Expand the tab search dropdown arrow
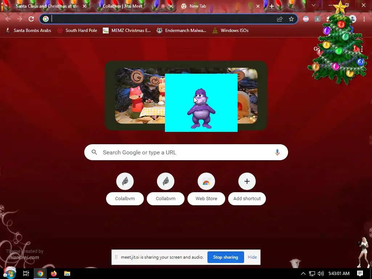Image resolution: width=372 pixels, height=279 pixels. (x=314, y=5)
